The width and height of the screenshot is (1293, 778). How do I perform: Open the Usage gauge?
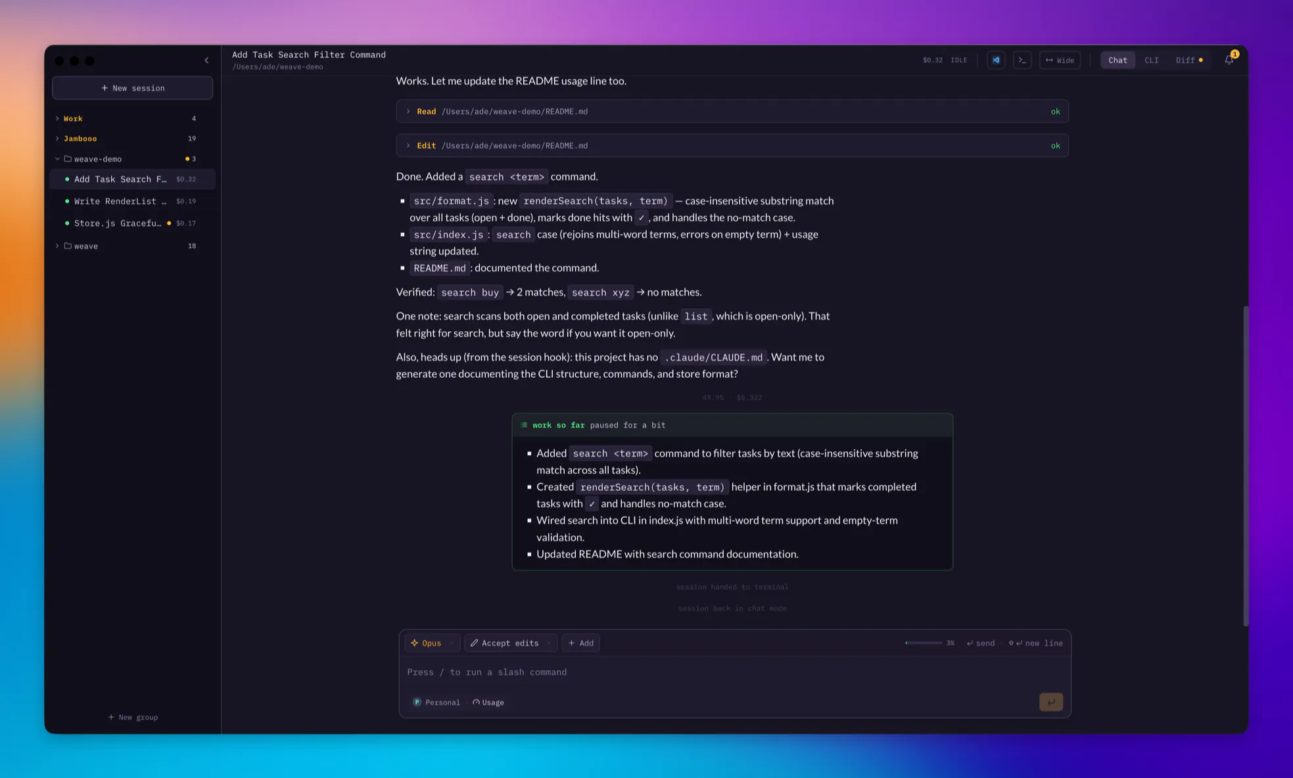(x=488, y=702)
